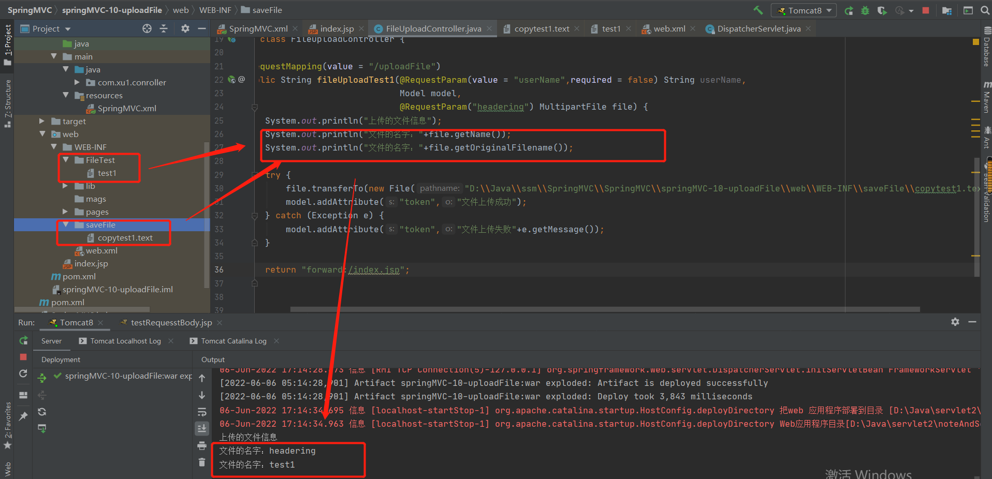Image resolution: width=992 pixels, height=479 pixels.
Task: Click the editor horizontal scrollbar
Action: tap(605, 309)
